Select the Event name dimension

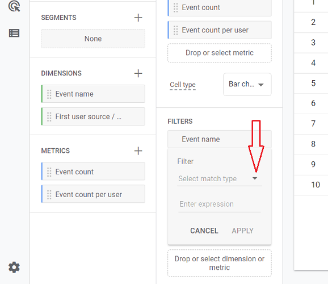click(x=93, y=94)
